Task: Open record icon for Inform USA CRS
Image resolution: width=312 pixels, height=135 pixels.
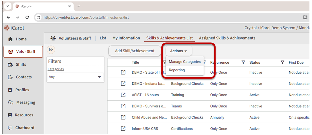Action: pos(123,128)
